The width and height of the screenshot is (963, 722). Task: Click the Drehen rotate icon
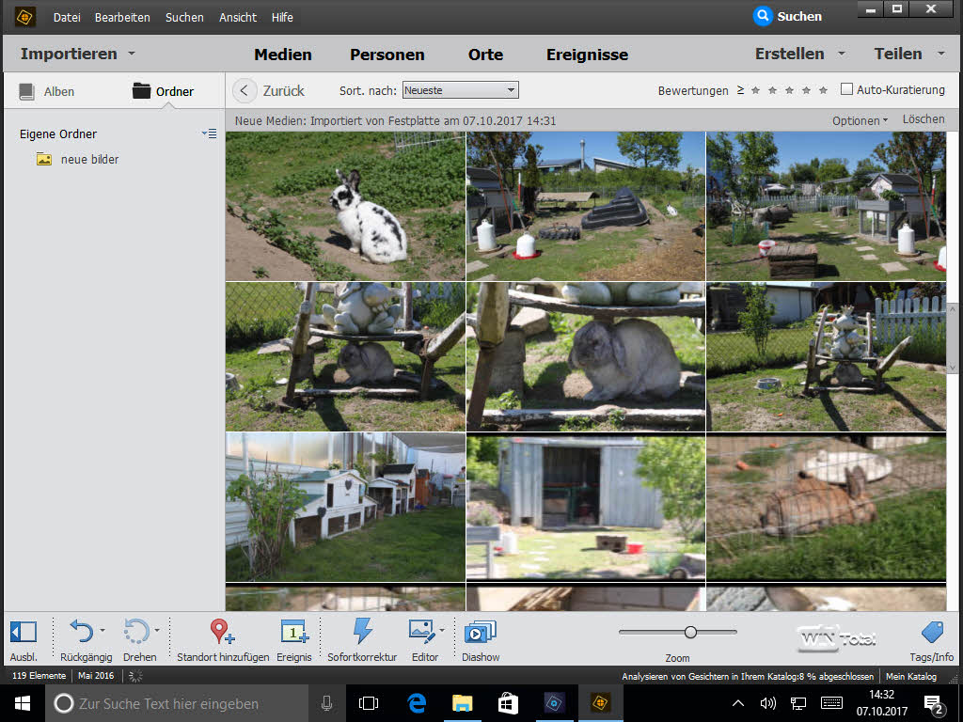coord(136,631)
